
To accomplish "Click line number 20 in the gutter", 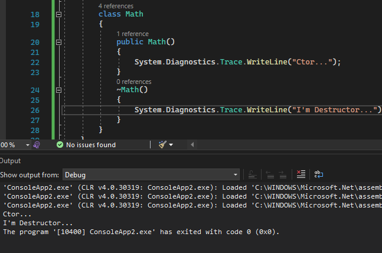I will [35, 43].
